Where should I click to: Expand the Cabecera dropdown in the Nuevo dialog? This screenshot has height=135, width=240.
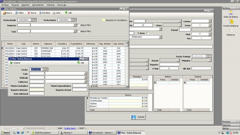coord(86,81)
